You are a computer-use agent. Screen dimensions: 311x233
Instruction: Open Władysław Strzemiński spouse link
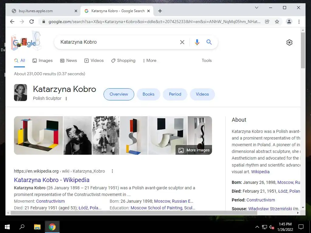(270, 209)
